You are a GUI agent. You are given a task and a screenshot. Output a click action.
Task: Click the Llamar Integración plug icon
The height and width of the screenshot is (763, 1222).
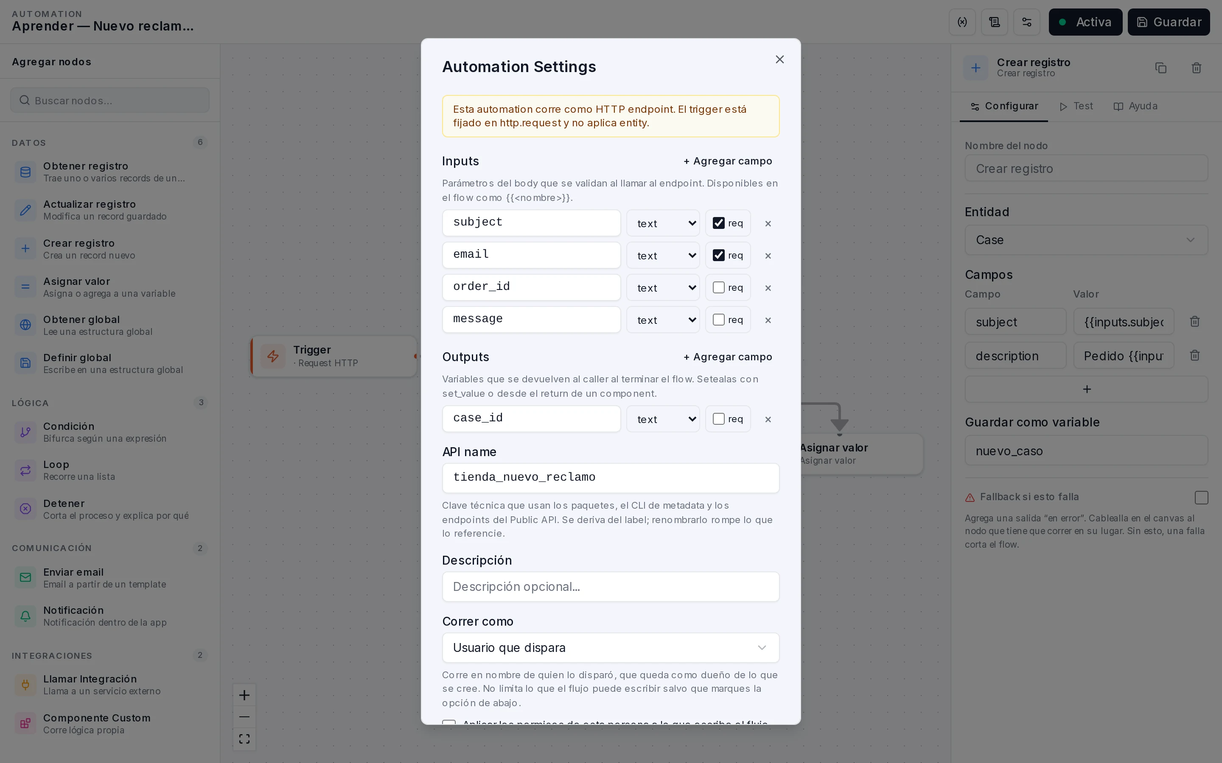[x=25, y=685]
